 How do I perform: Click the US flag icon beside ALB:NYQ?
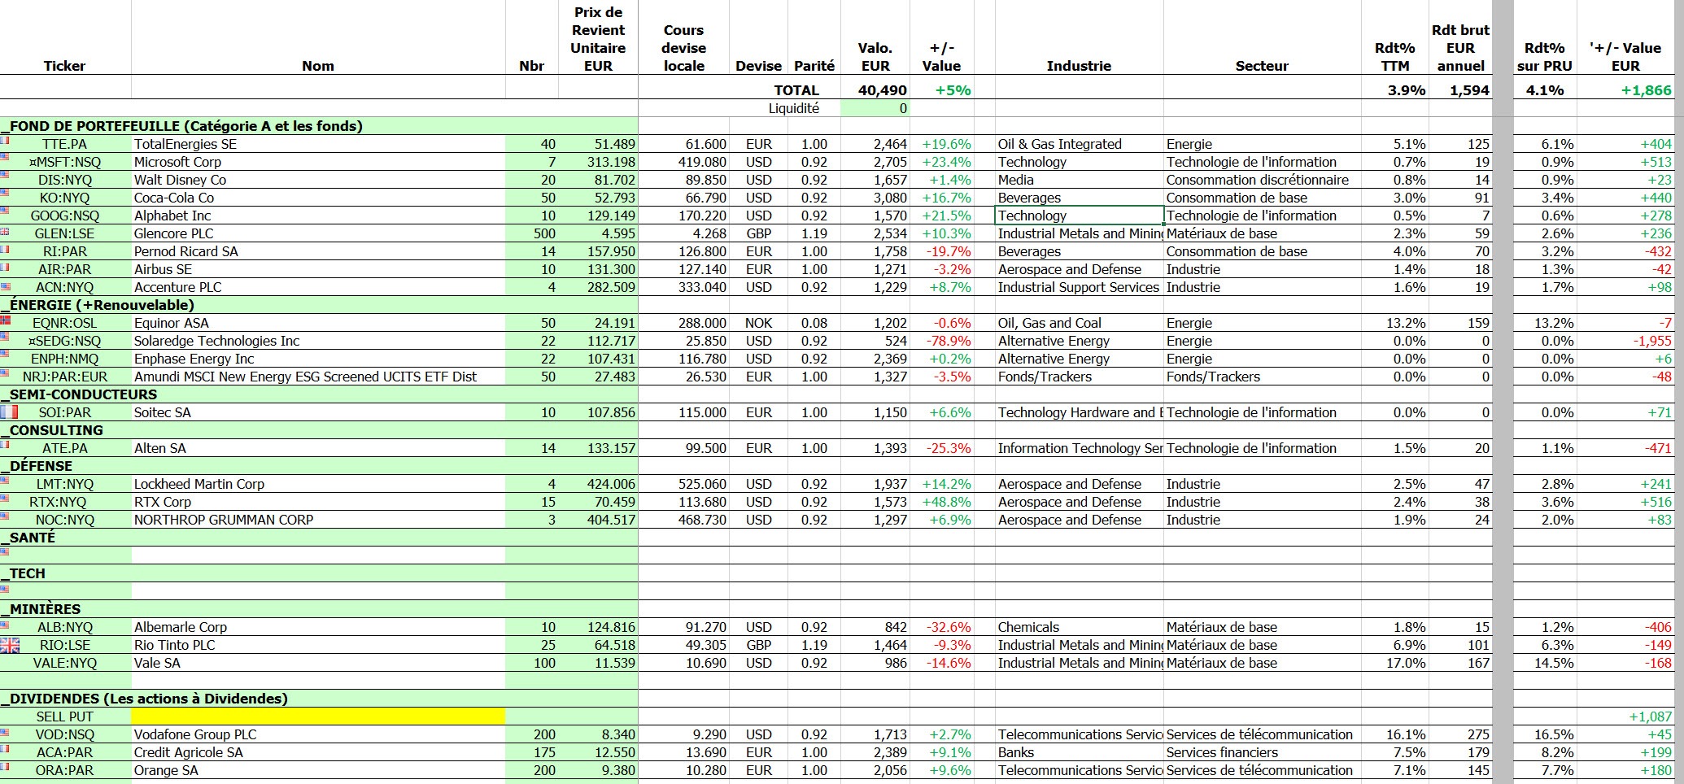pyautogui.click(x=4, y=625)
